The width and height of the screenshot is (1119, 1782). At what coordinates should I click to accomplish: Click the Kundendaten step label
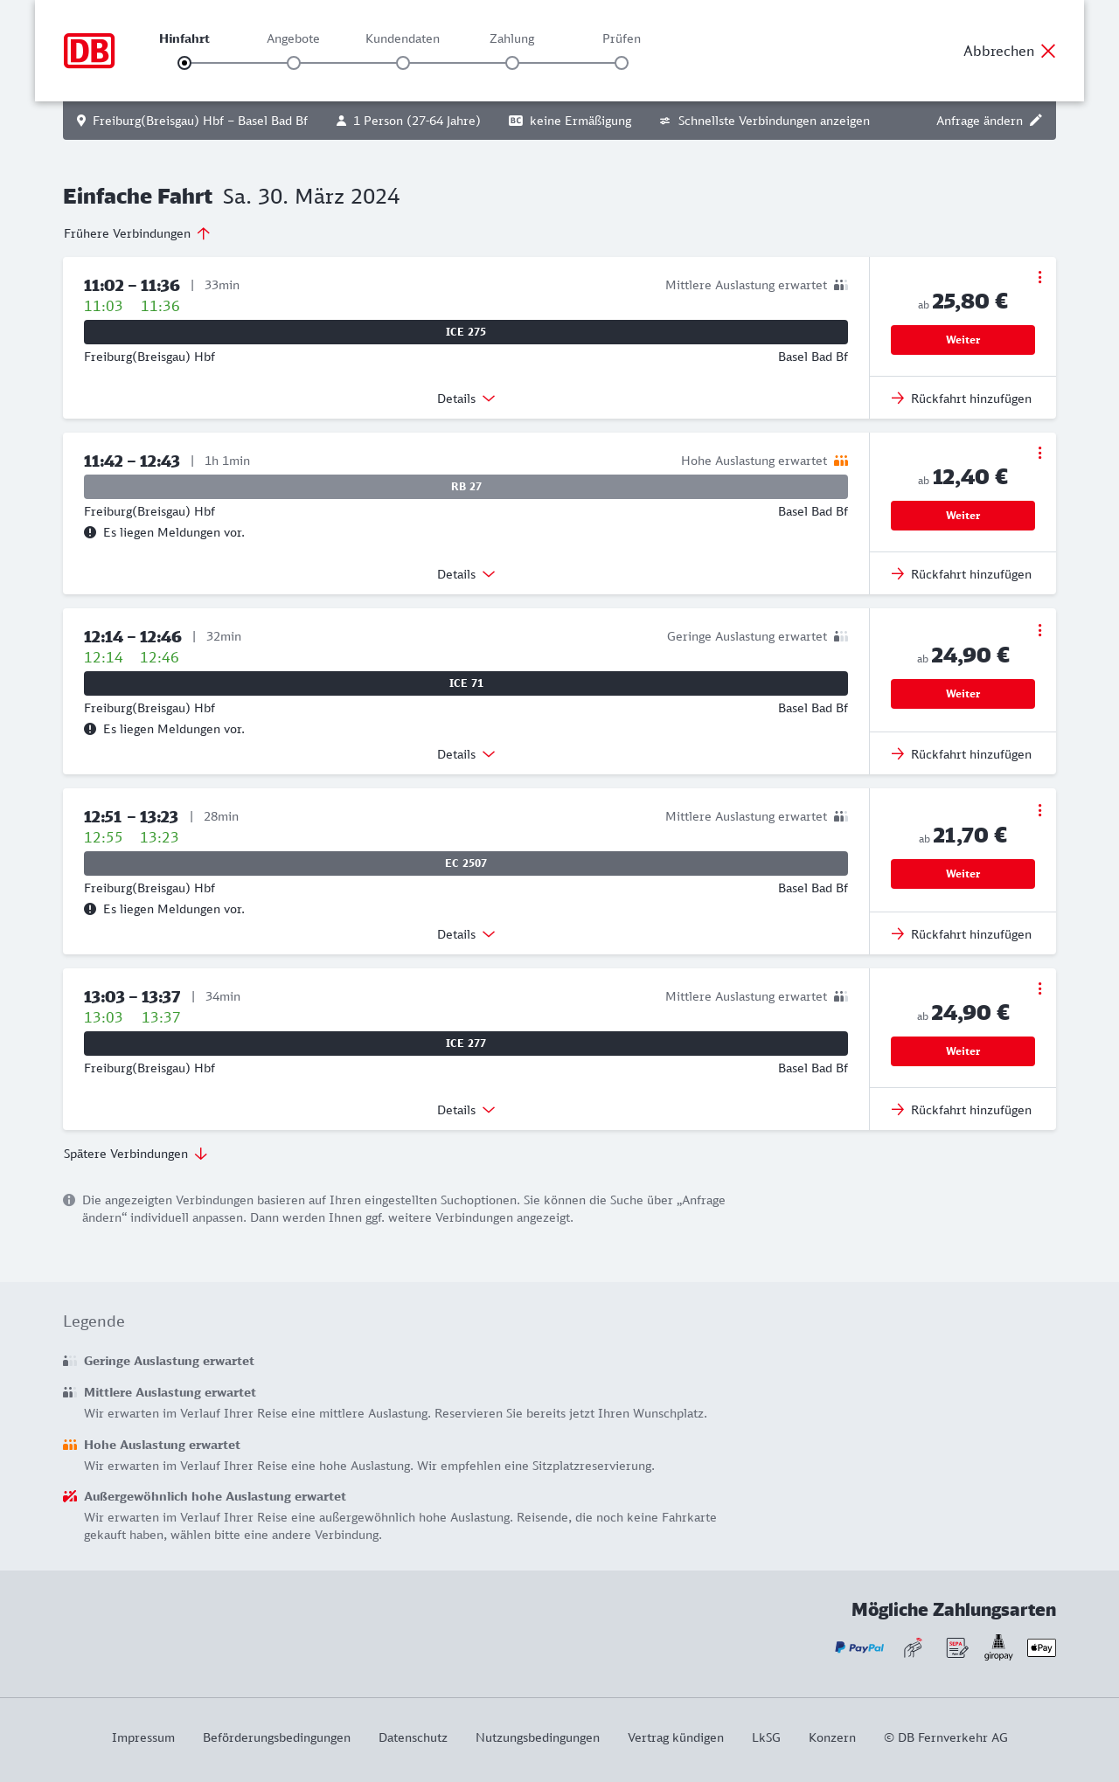[402, 38]
